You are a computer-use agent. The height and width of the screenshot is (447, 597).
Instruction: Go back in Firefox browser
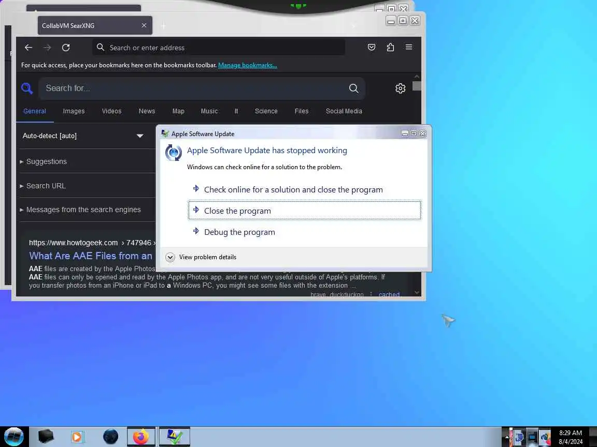(28, 48)
